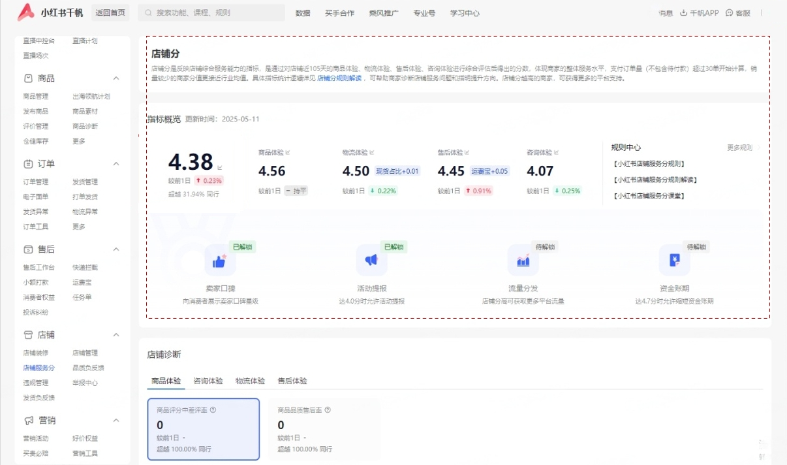Click the 活动提报 megaphone icon
The height and width of the screenshot is (465, 787).
(371, 261)
